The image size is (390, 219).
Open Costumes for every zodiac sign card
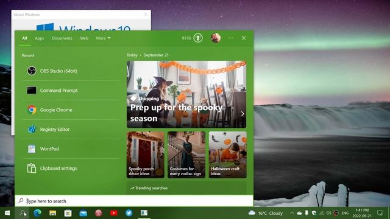186,155
